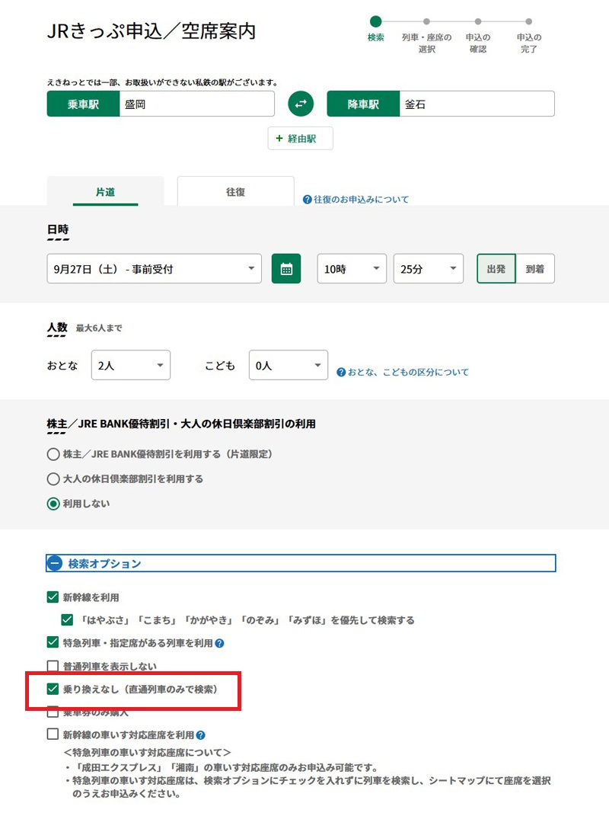Select 株主／JRE BANK優待割引を利用する radio option
This screenshot has height=816, width=609.
(53, 454)
